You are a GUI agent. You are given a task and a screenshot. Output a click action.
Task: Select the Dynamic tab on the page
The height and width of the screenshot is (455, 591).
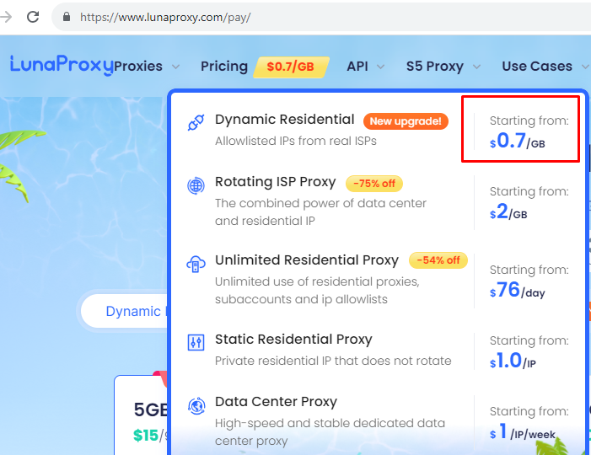133,311
